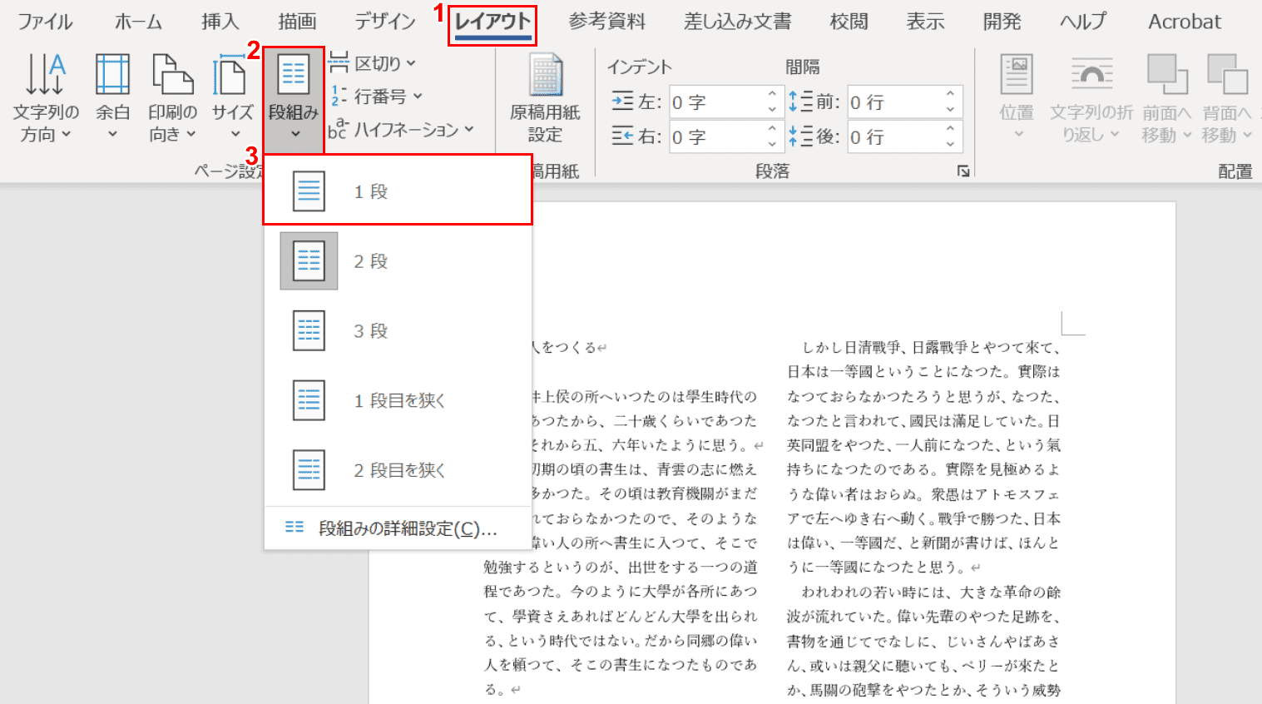The height and width of the screenshot is (704, 1262).
Task: Click the spacing 前 field
Action: [895, 102]
